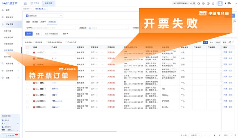The width and height of the screenshot is (238, 139).
Task: Switch to the 智能快开 page tab
Action: point(26,9)
